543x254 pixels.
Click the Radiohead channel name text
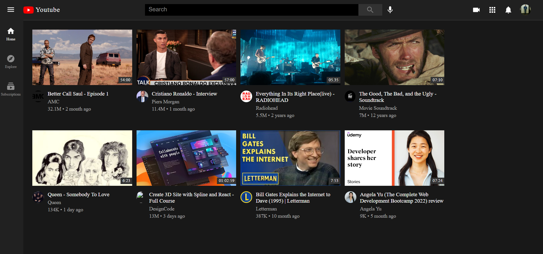[267, 108]
